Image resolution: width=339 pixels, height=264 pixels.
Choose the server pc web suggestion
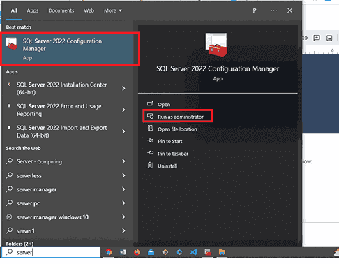[x=28, y=203]
